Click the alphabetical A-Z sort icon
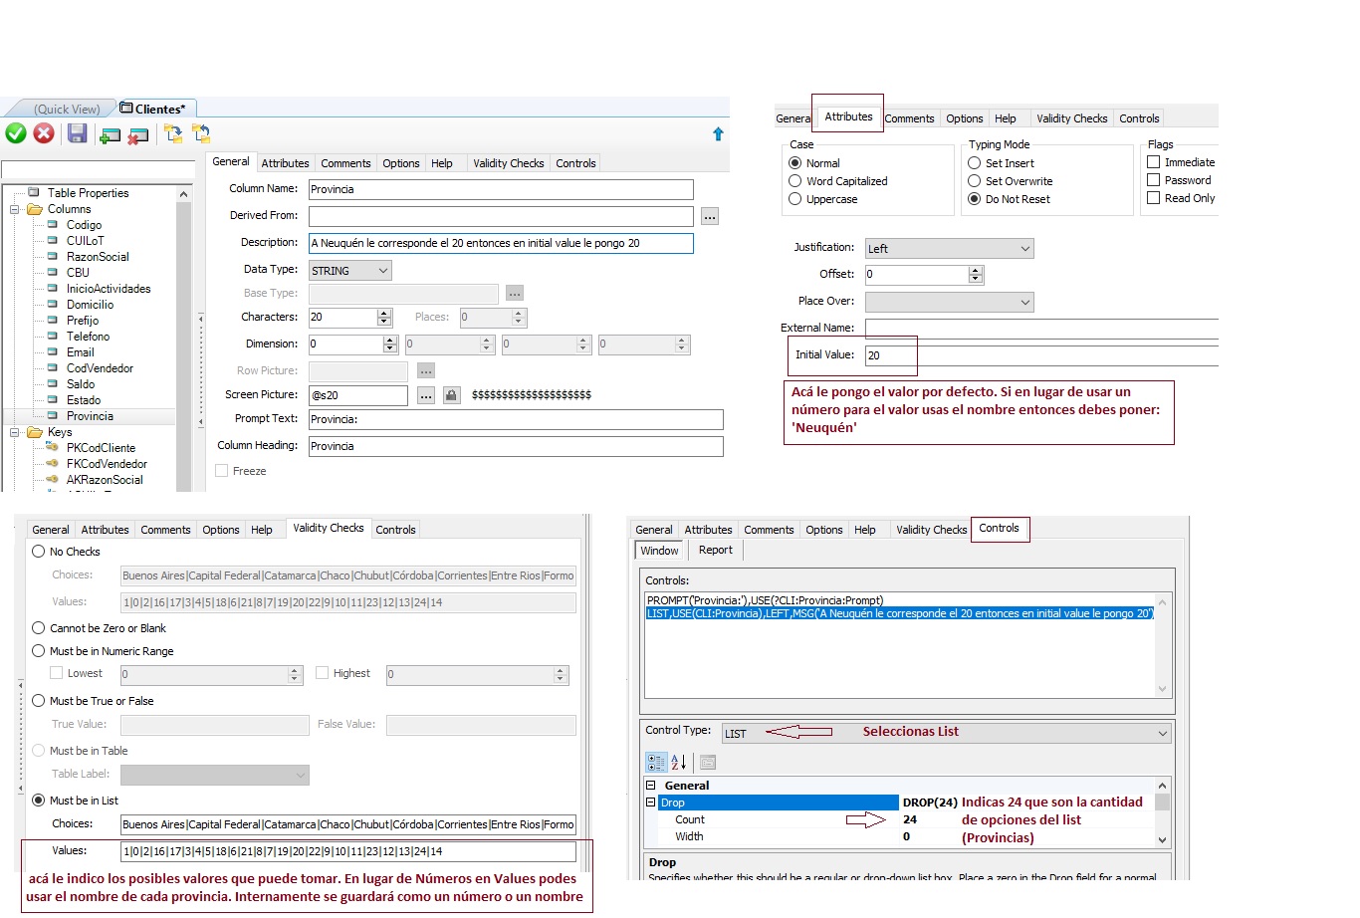 679,763
